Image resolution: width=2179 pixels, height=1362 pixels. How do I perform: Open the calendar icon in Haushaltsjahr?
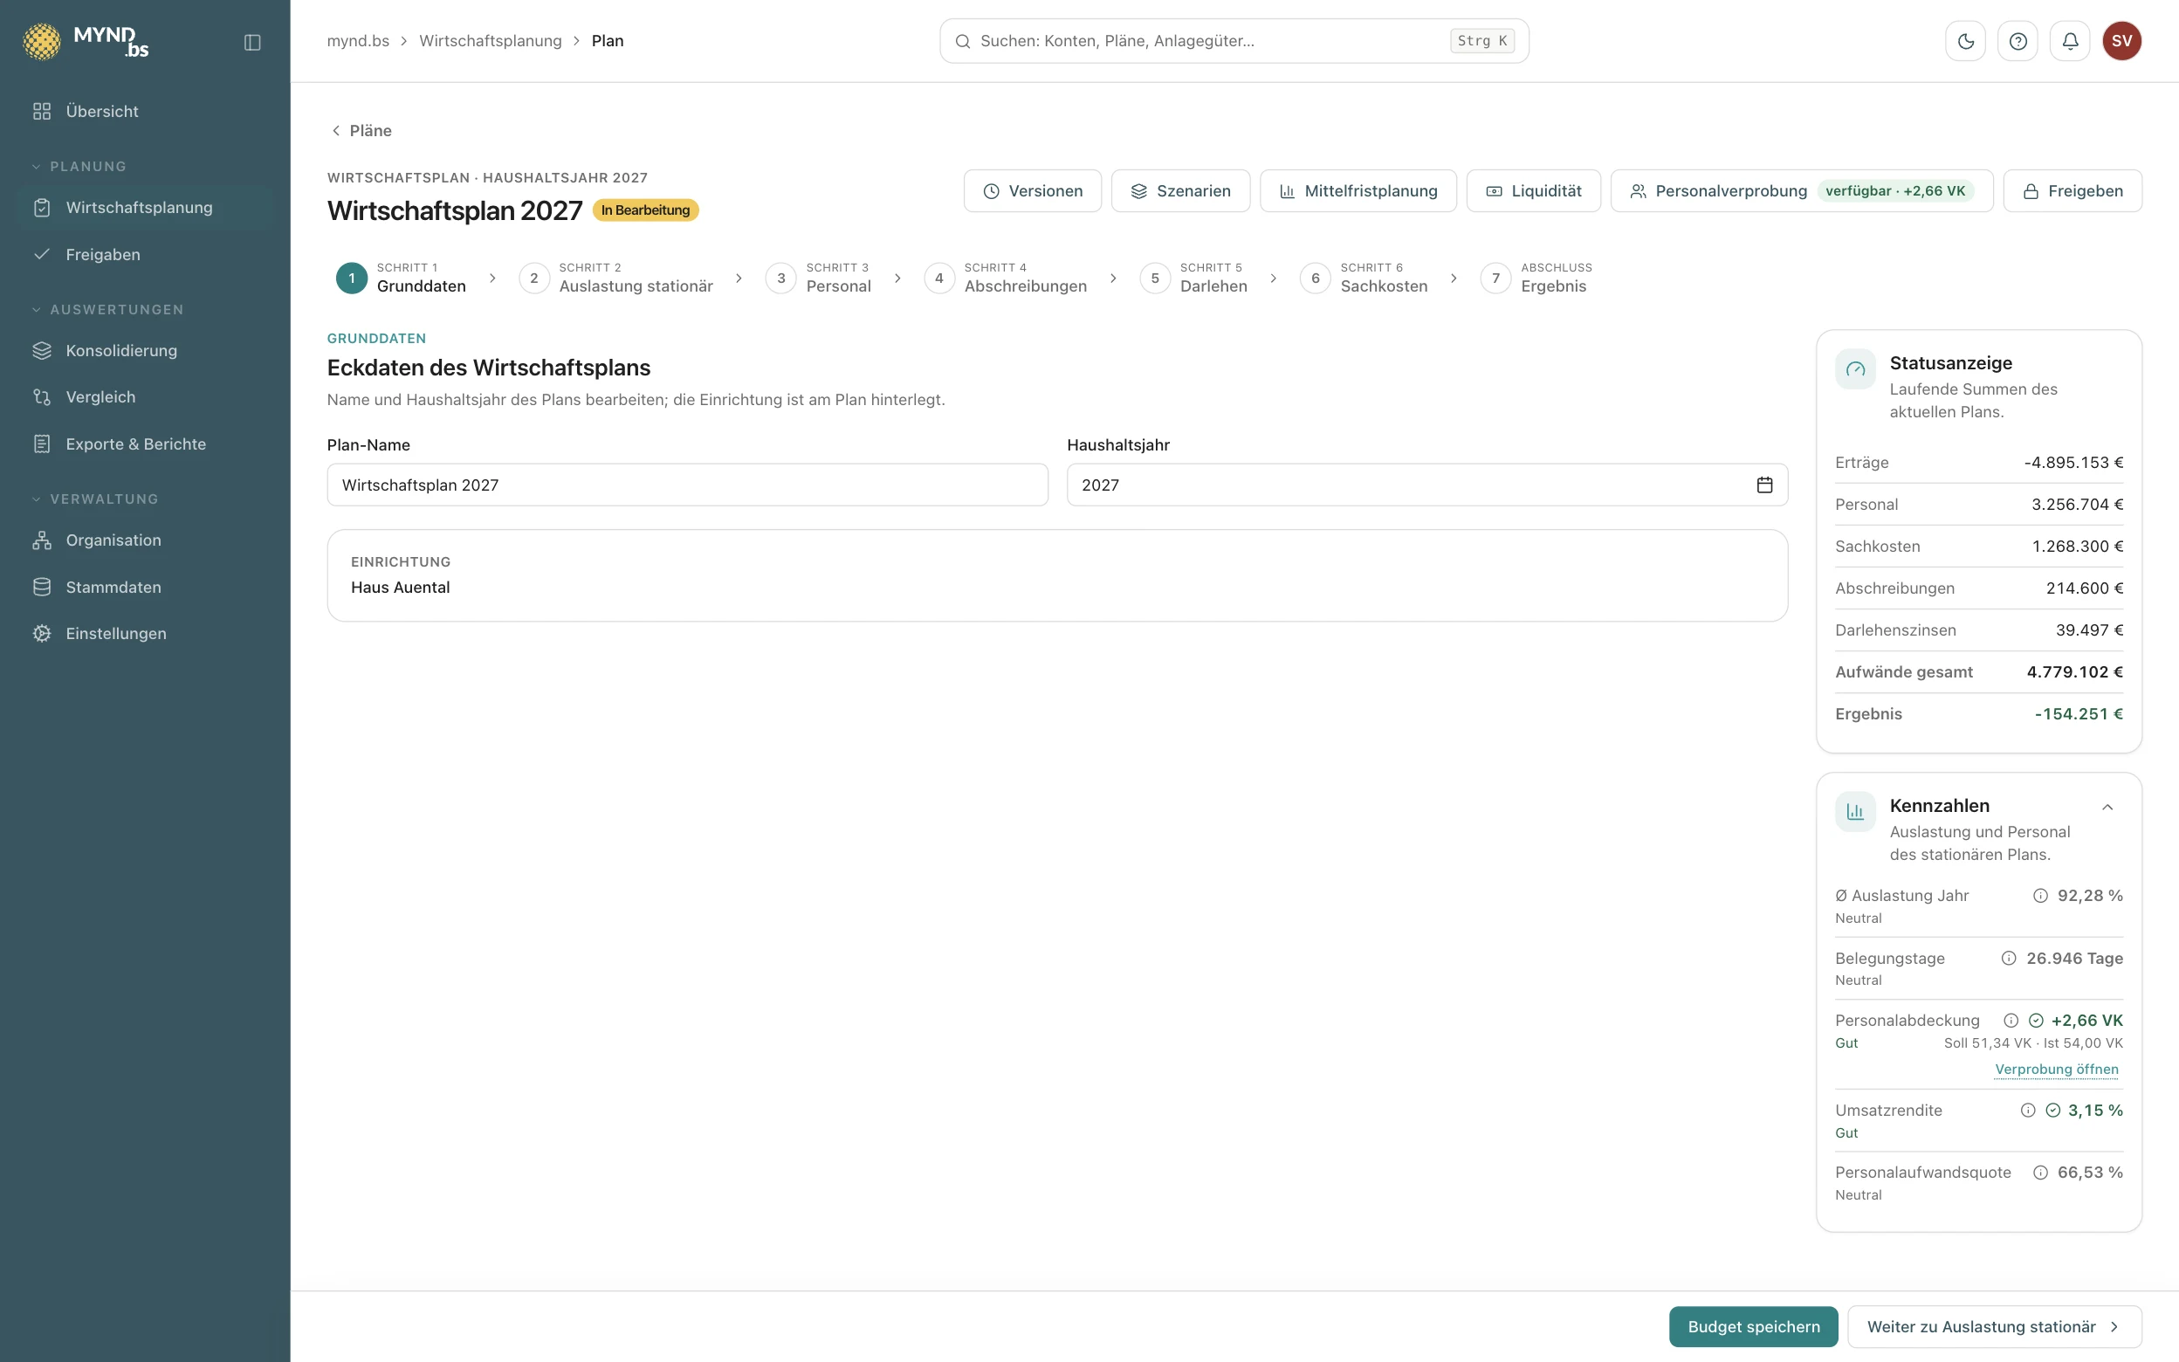(1764, 485)
